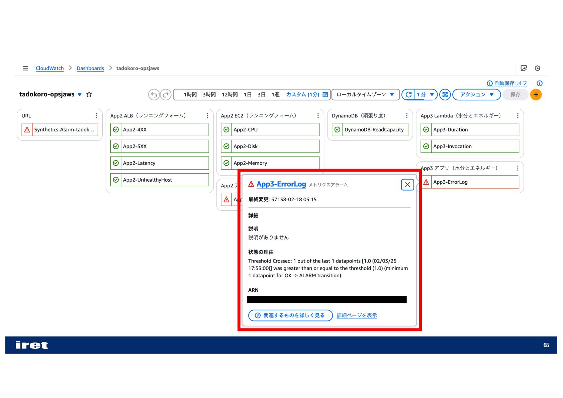Open the hamburger navigation menu
Screen dimensions: 563x398
[x=25, y=68]
